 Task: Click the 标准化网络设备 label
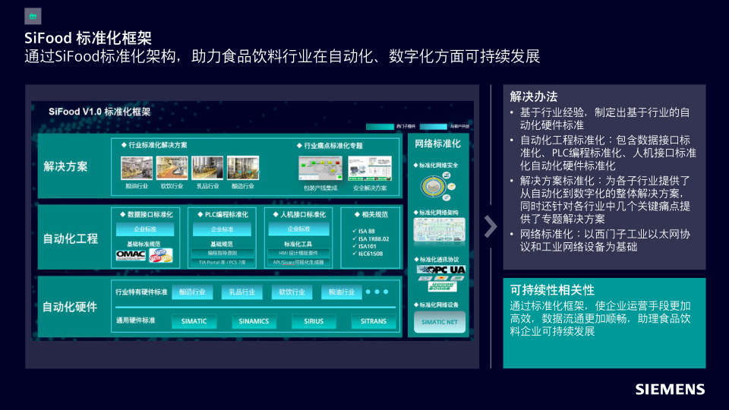(436, 305)
